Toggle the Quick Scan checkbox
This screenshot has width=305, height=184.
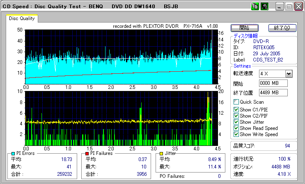(236, 102)
